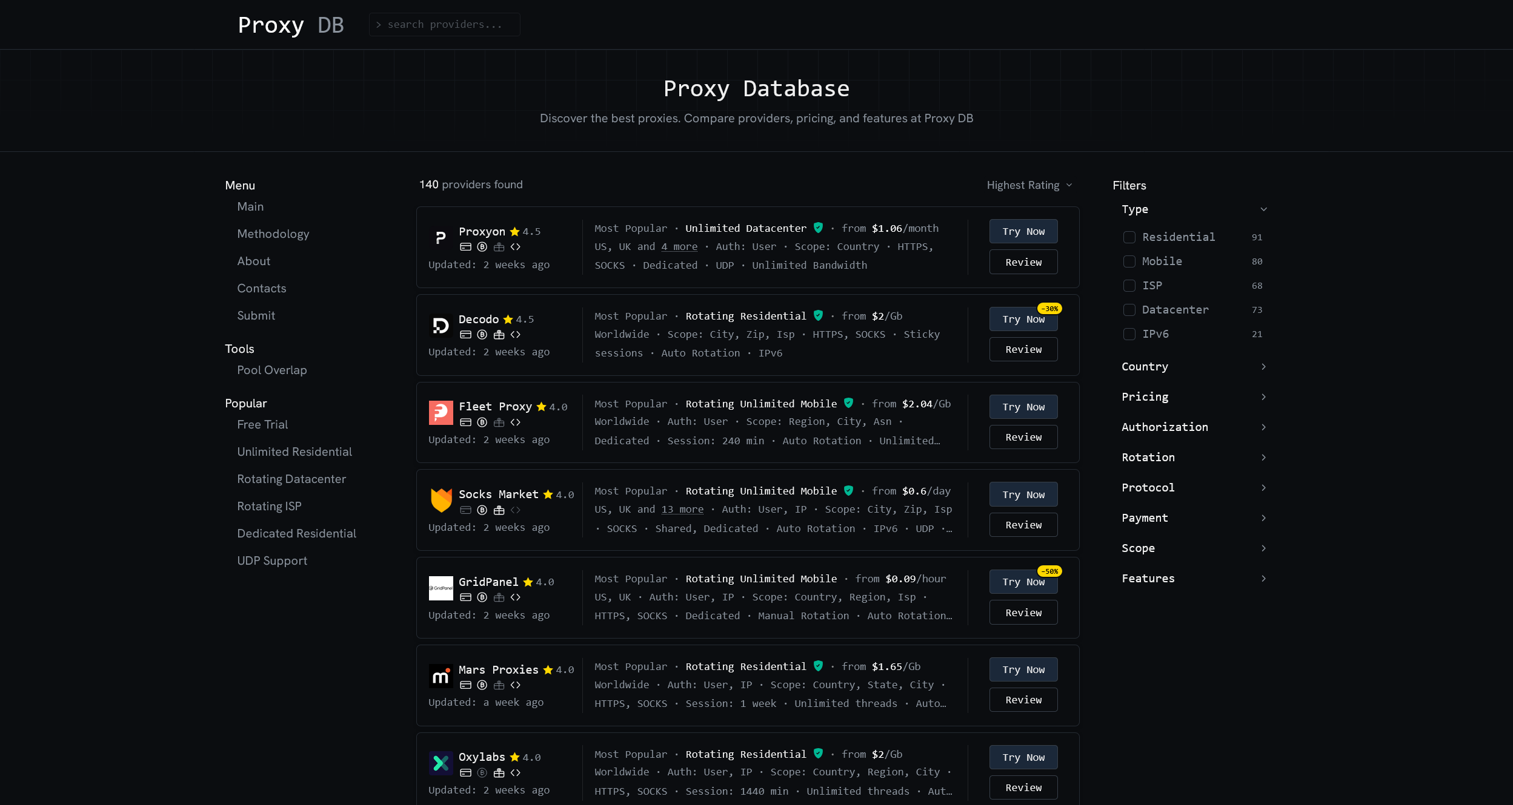Open the Unlimited Residential popular list
Screen dimensions: 1513x805
point(294,452)
